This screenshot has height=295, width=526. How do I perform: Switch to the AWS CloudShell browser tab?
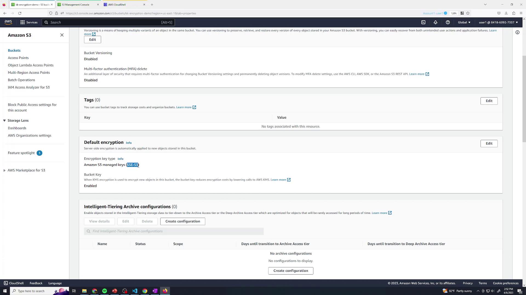[117, 5]
